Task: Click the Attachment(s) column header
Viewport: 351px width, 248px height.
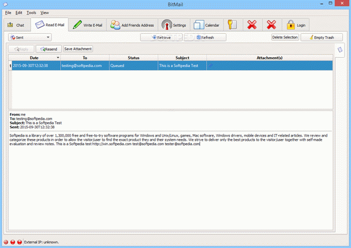Action: coord(270,58)
